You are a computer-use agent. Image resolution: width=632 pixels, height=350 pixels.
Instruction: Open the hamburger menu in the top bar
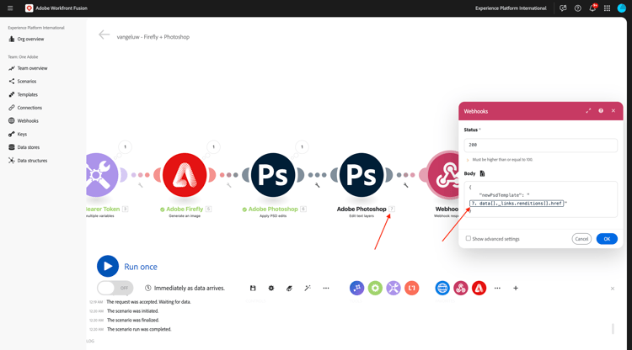(x=10, y=8)
